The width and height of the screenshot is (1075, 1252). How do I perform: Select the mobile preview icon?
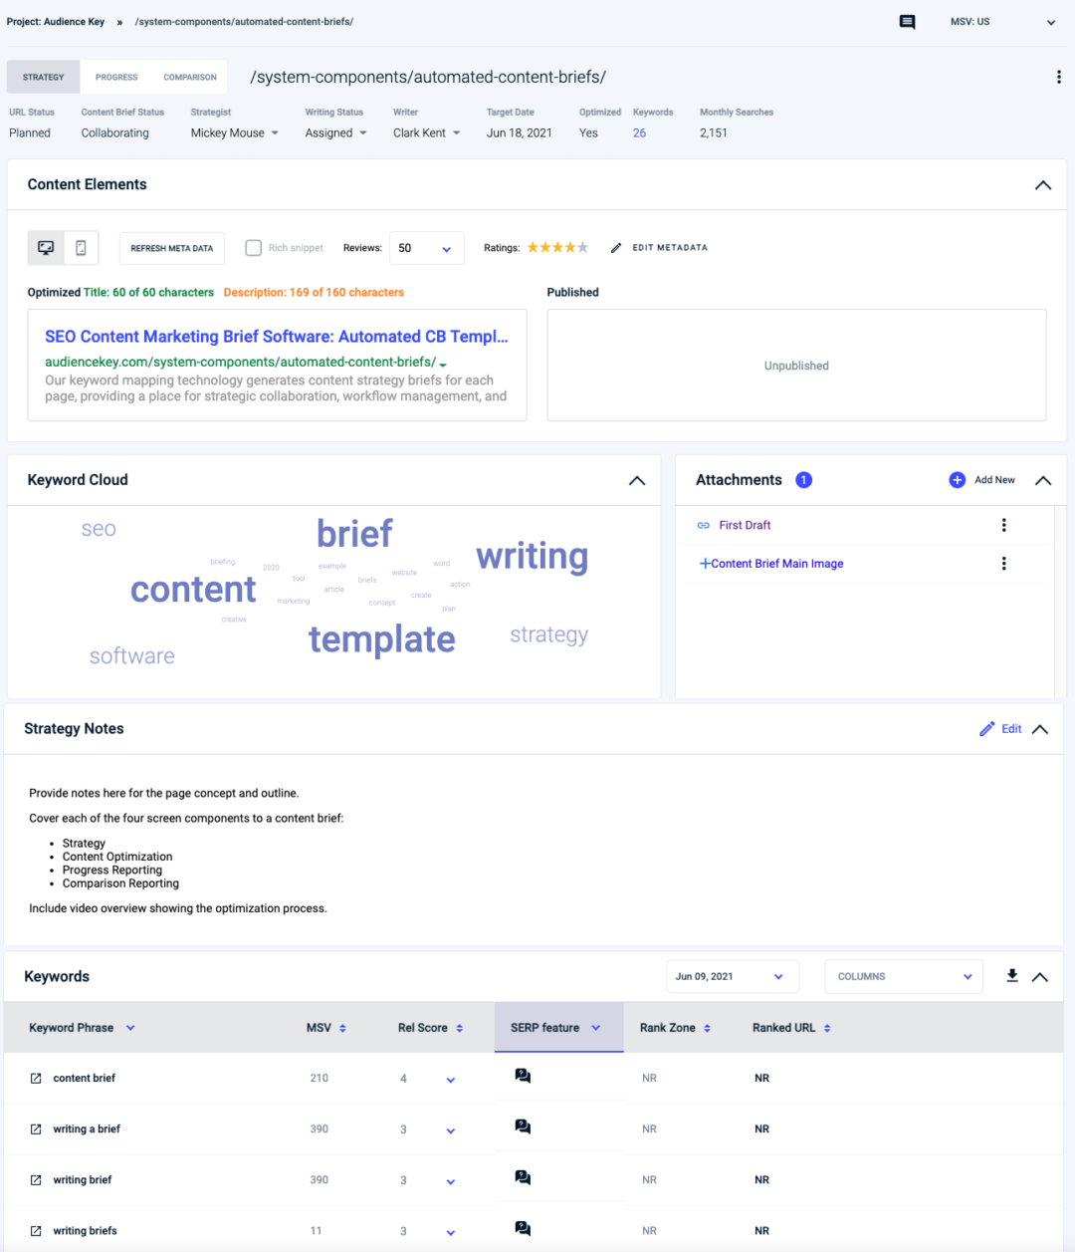[81, 247]
